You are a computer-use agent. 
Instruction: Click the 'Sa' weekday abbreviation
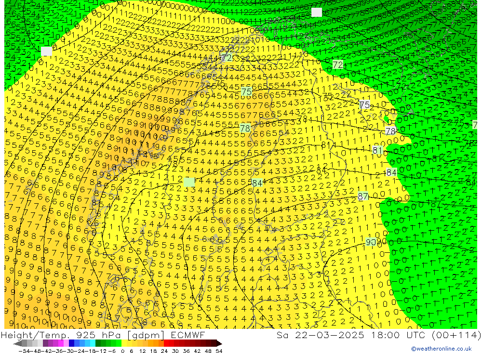[x=282, y=335]
